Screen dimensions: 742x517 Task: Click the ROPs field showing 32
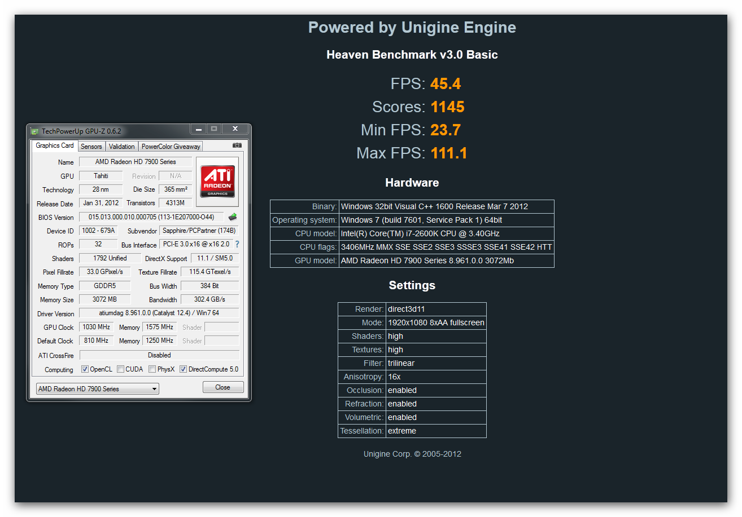point(98,244)
